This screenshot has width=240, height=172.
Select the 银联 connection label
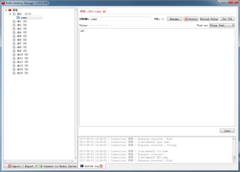point(15,10)
